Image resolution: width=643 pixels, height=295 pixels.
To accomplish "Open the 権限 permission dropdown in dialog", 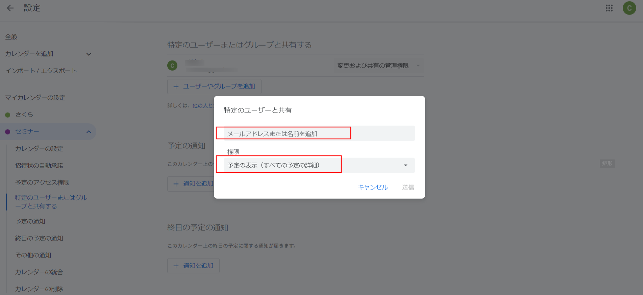I will click(405, 165).
